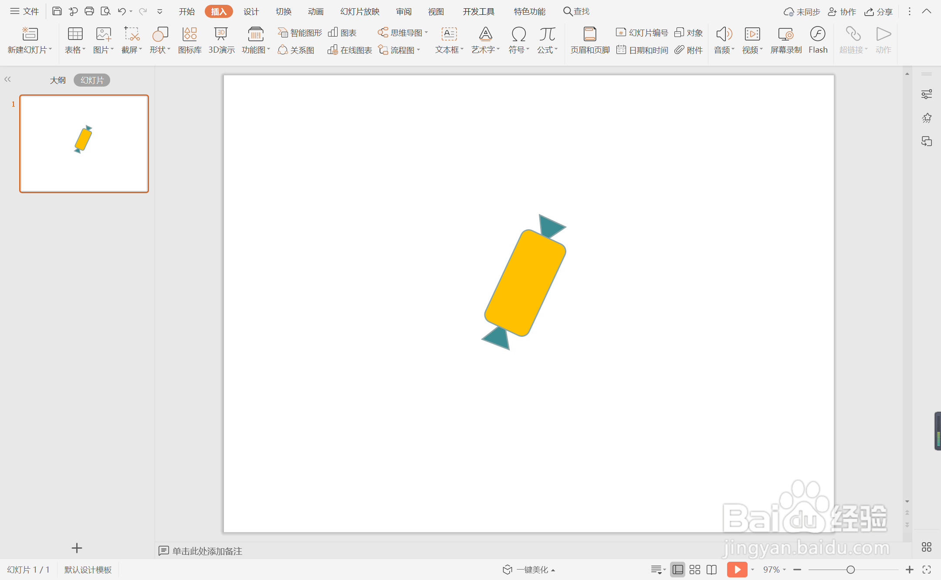This screenshot has width=941, height=580.
Task: Switch to slide sorter grid view
Action: click(x=695, y=570)
